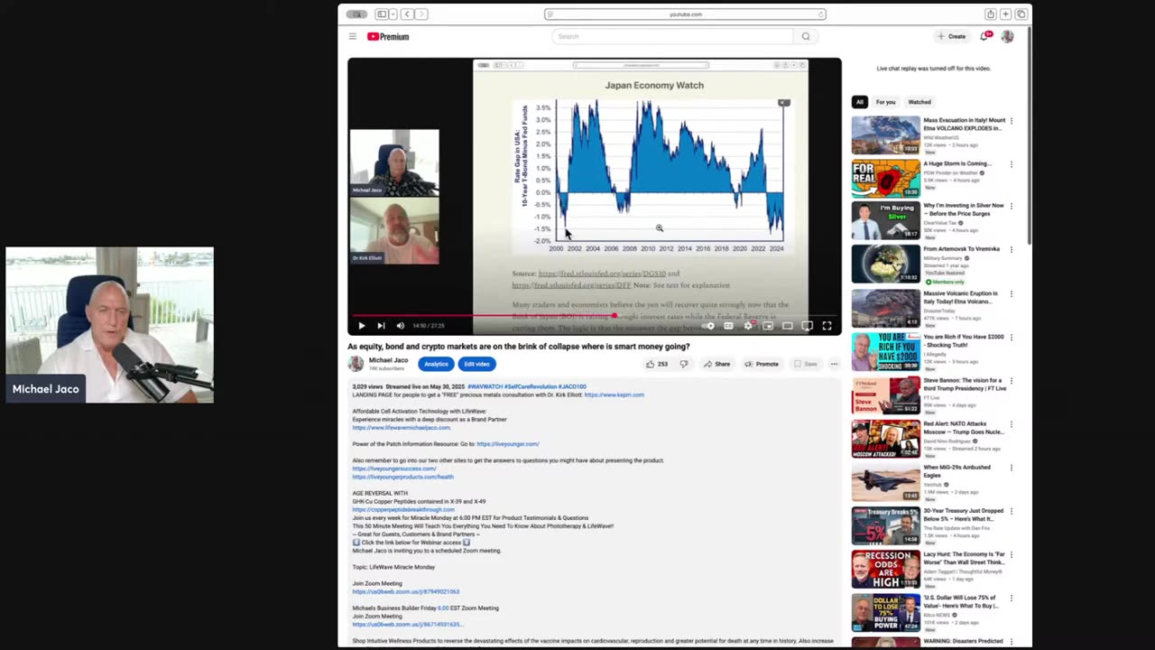The image size is (1155, 650).
Task: Skip to next video
Action: point(381,326)
